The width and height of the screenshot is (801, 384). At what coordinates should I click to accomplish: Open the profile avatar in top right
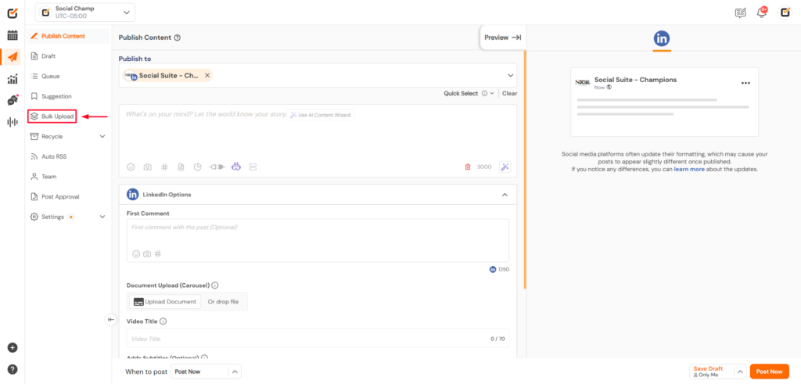[x=784, y=13]
